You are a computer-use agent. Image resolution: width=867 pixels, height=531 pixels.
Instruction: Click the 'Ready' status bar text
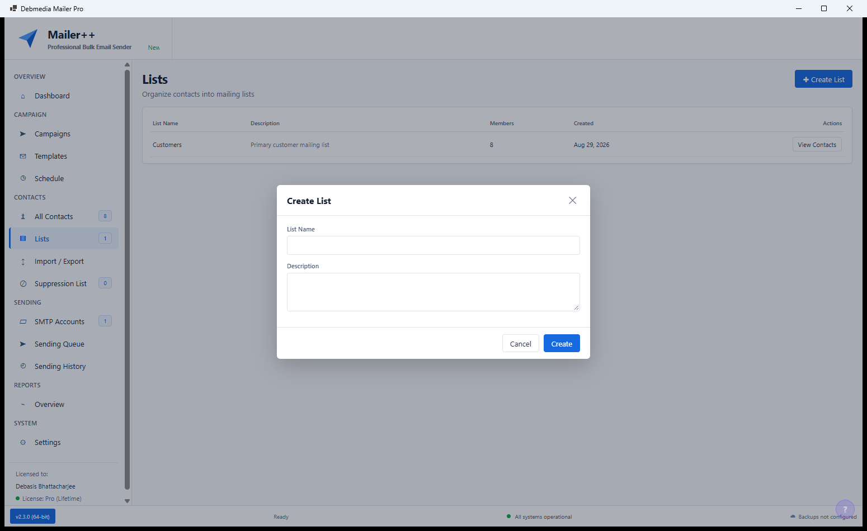coord(281,517)
